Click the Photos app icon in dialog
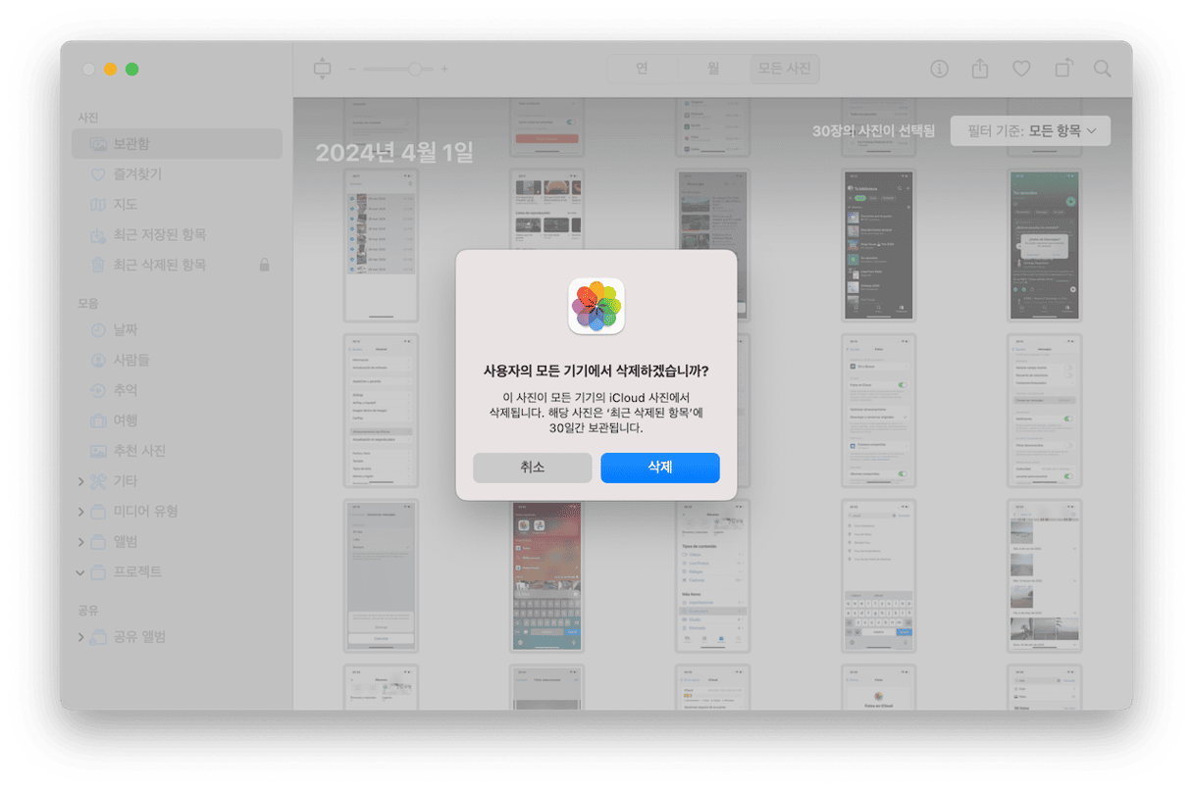This screenshot has width=1193, height=790. coord(596,306)
